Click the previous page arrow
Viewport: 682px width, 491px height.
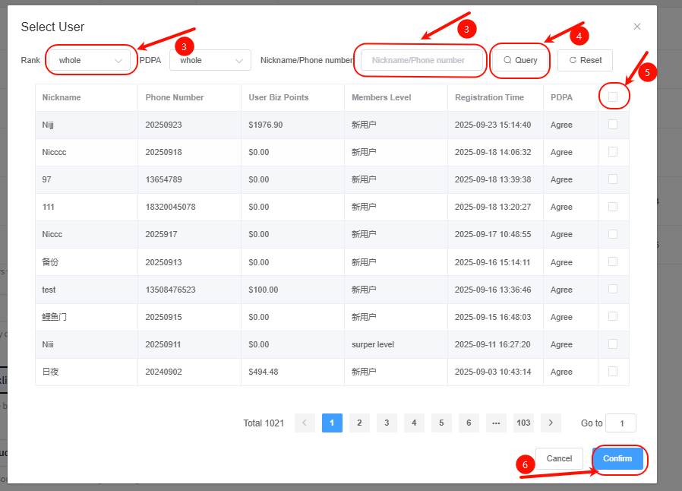tap(305, 423)
